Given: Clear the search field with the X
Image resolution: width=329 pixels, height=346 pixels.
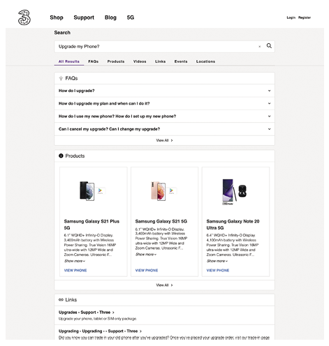Looking at the screenshot, I should pyautogui.click(x=259, y=47).
